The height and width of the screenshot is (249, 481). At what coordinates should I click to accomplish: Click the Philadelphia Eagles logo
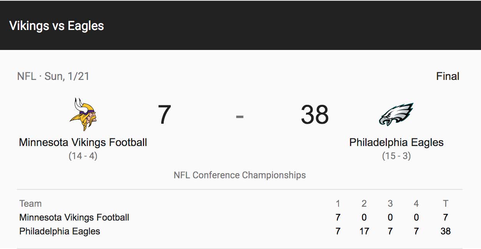(396, 115)
